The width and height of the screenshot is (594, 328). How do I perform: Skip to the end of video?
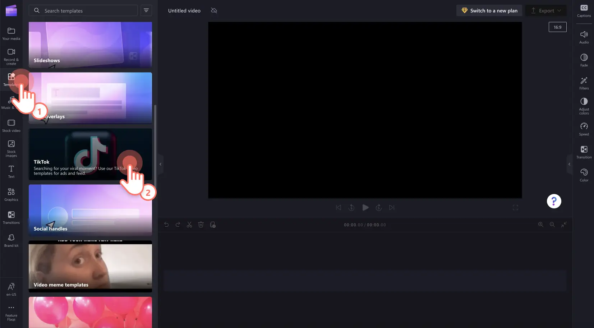point(392,207)
